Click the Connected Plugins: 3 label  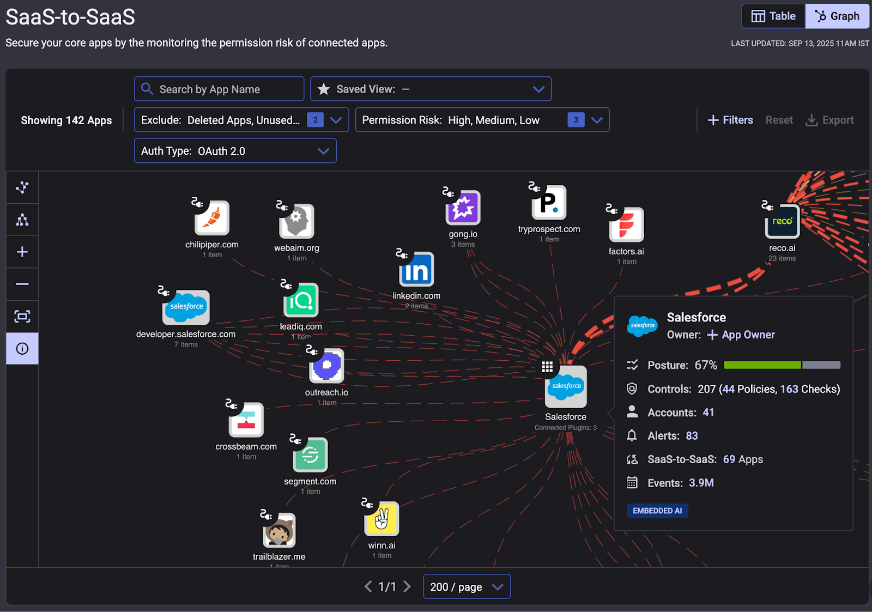[x=566, y=428]
